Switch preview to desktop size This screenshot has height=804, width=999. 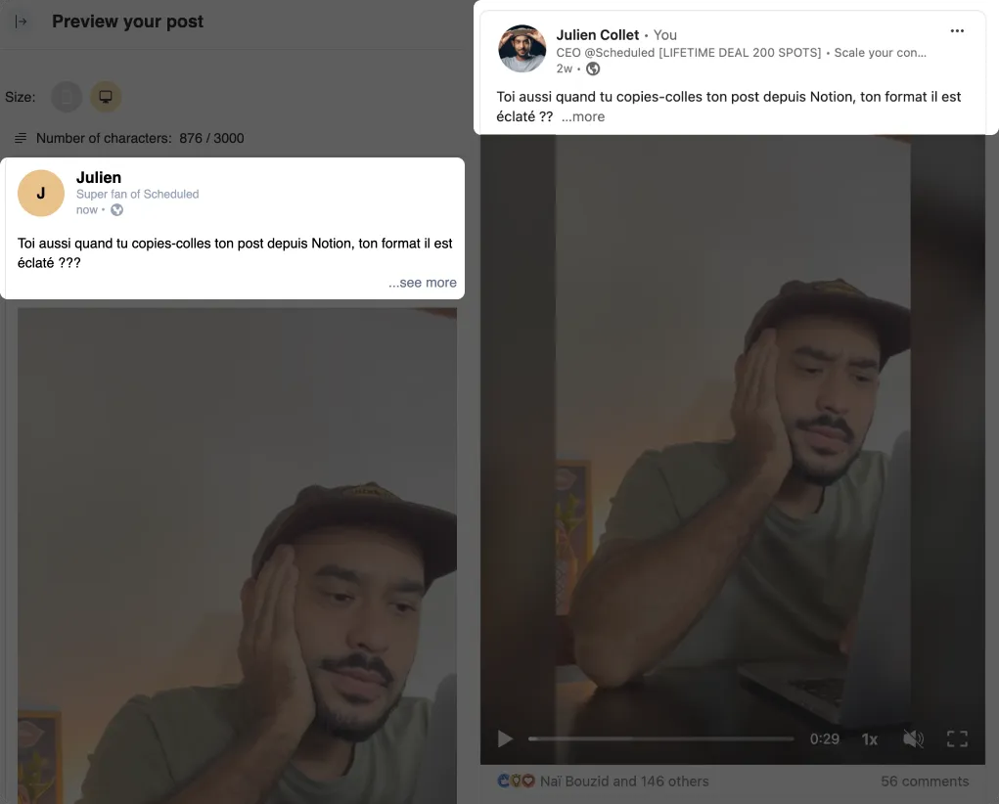tap(106, 97)
